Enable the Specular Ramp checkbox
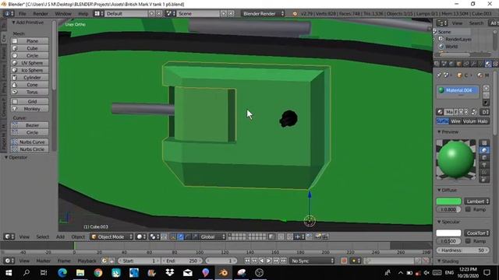Screen dimensions: 499x280 coord(468,241)
